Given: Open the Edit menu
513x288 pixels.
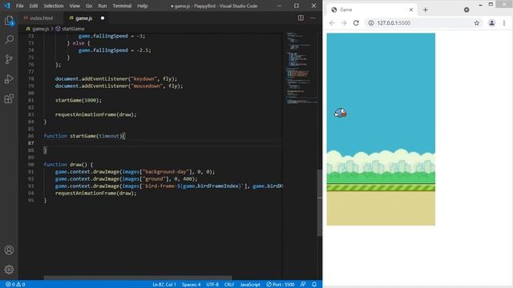Looking at the screenshot, I should pyautogui.click(x=34, y=6).
